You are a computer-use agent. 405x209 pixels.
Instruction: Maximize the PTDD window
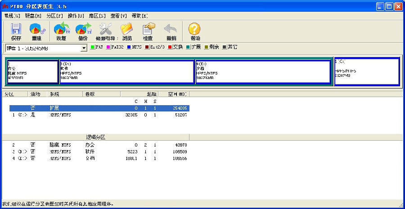pos(389,6)
